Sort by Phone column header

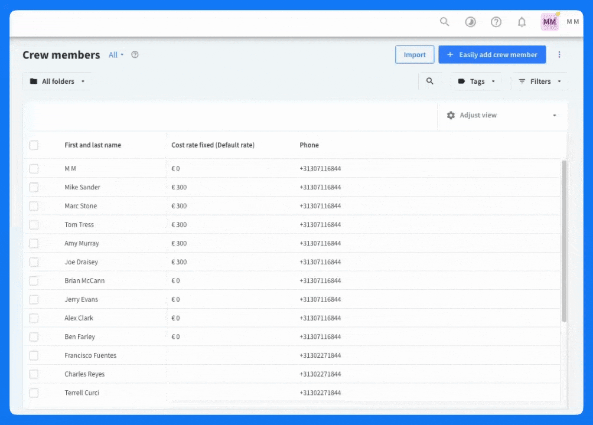(x=309, y=145)
